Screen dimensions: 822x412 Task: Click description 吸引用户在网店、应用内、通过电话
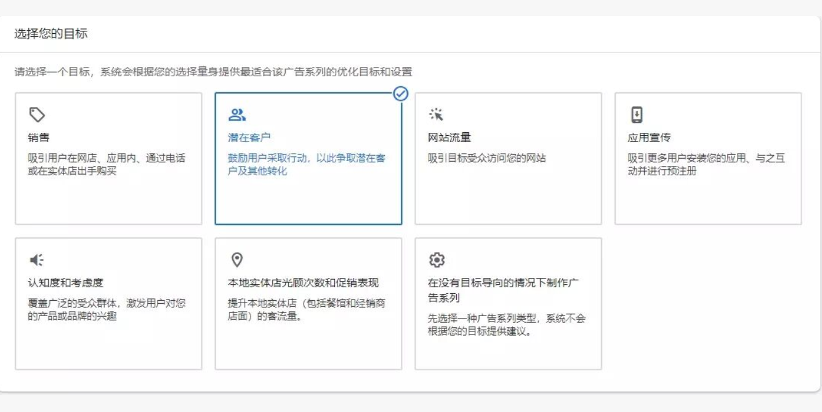pos(107,165)
